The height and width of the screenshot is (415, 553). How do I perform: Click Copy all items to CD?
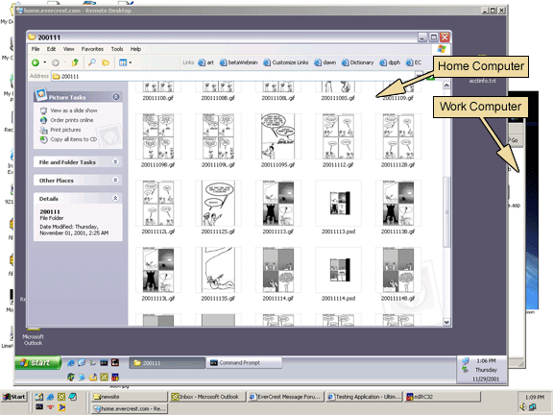tap(73, 139)
